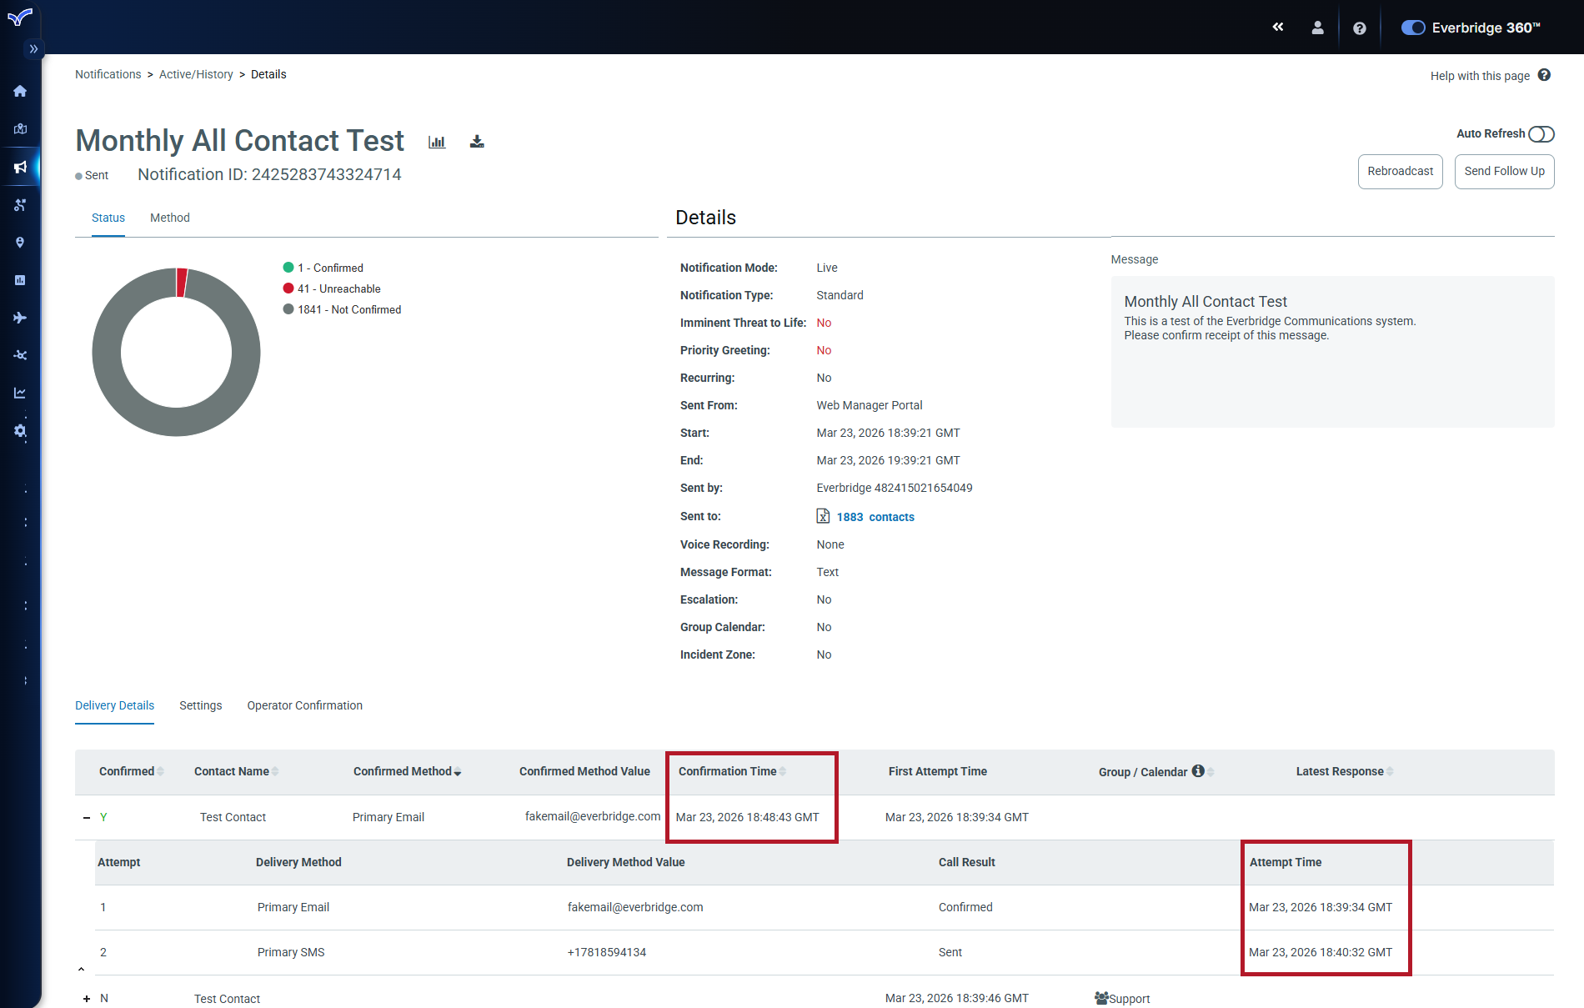This screenshot has height=1008, width=1584.
Task: Expand the left sidebar navigation
Action: (33, 49)
